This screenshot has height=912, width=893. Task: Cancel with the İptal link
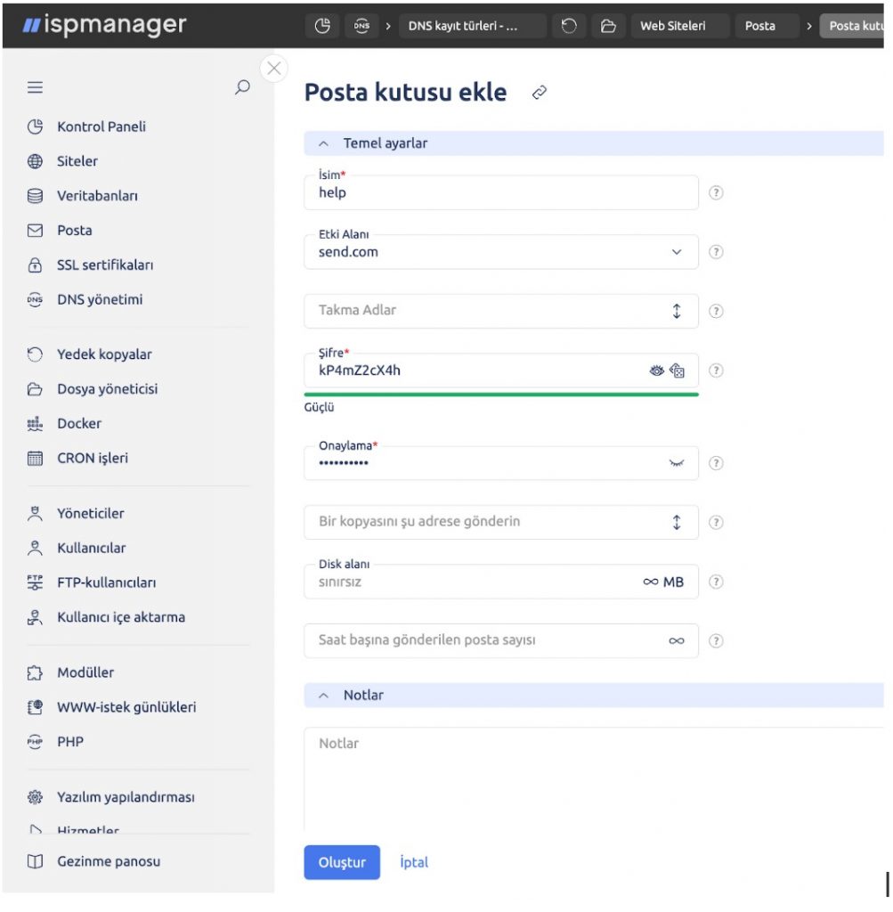click(414, 862)
